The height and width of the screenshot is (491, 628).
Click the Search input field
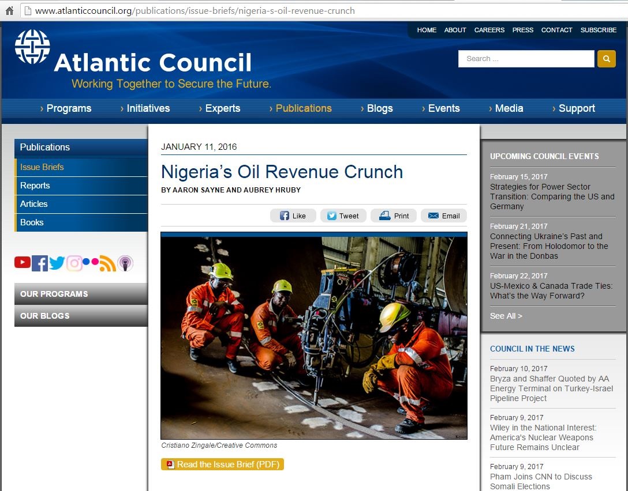tap(526, 59)
